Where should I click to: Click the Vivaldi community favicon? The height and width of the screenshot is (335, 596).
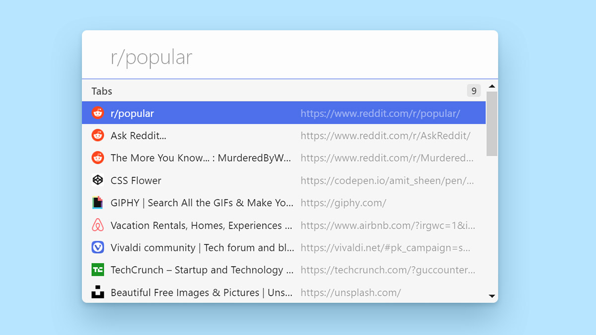click(98, 247)
